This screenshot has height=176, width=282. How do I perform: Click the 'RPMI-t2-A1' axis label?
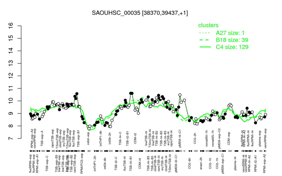coord(255,163)
